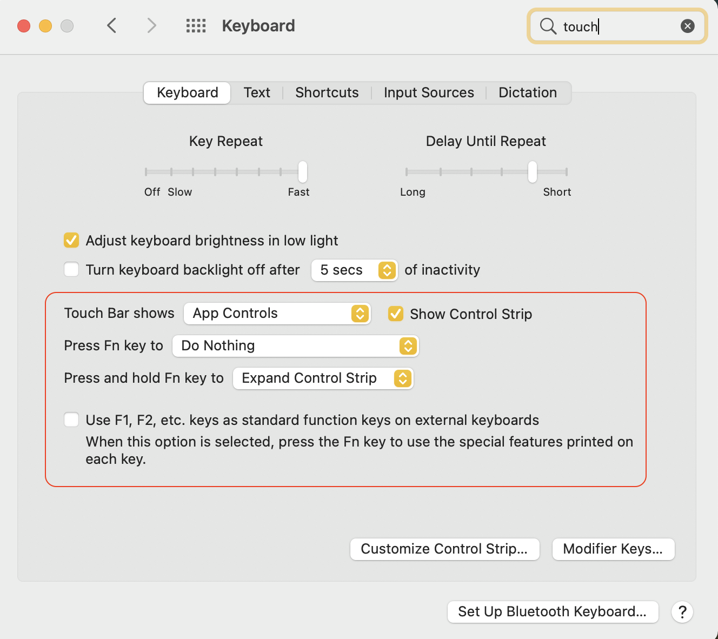Clear the search field text
The width and height of the screenshot is (718, 639).
687,26
